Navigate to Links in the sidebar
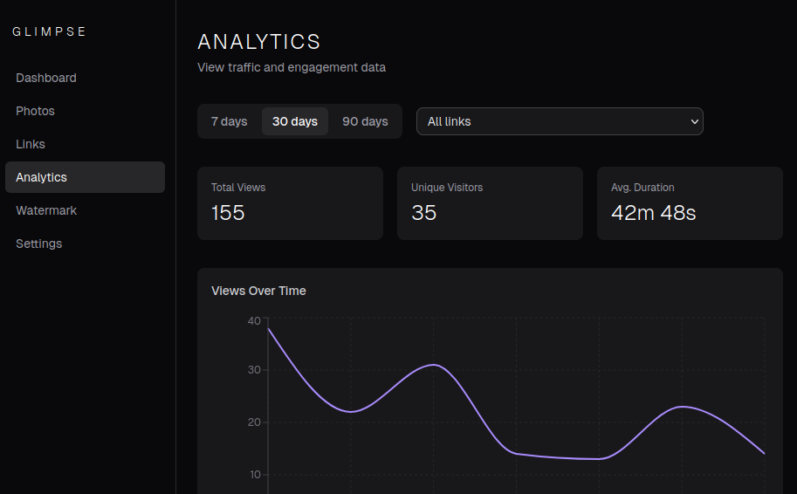Viewport: 797px width, 494px height. 31,144
